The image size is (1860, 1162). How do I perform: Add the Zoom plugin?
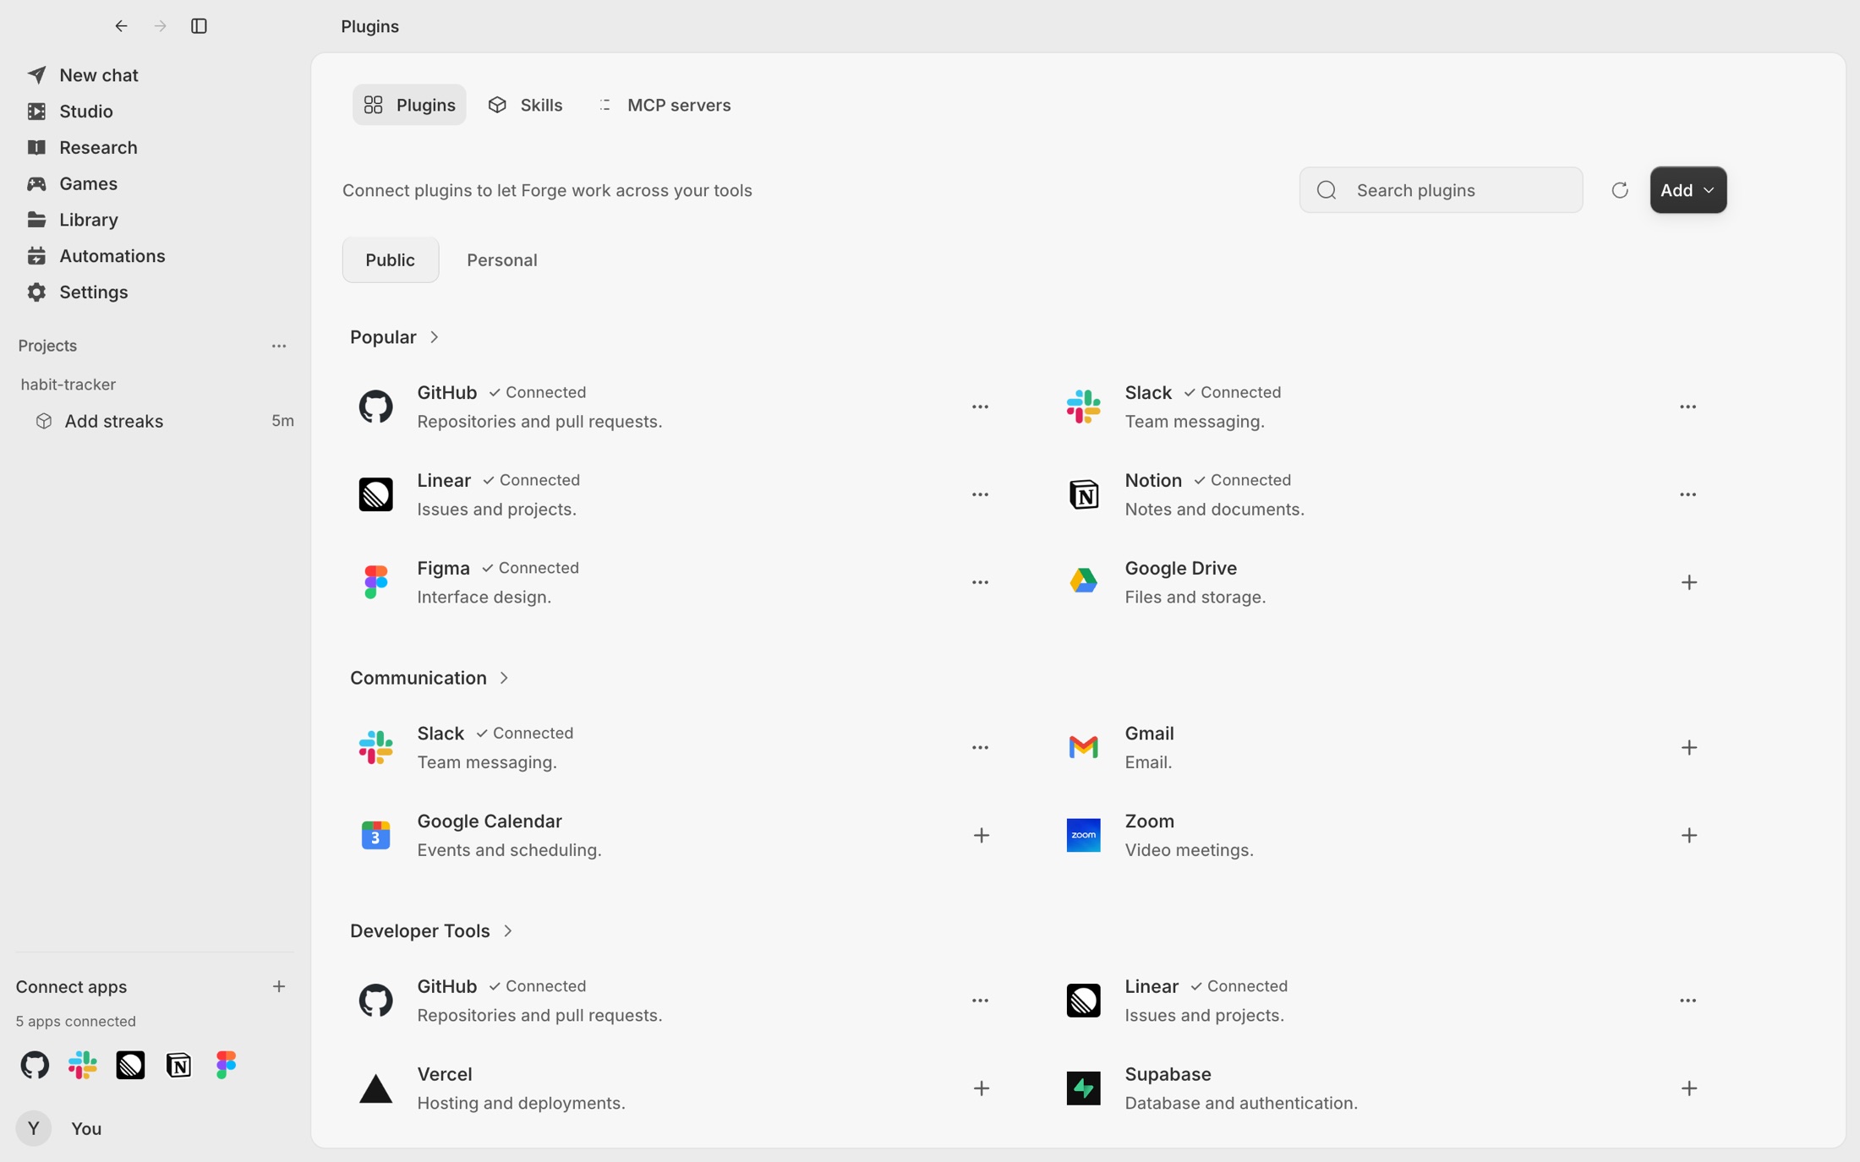click(1688, 836)
